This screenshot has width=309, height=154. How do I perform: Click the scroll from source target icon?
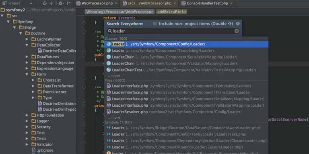pos(45,3)
